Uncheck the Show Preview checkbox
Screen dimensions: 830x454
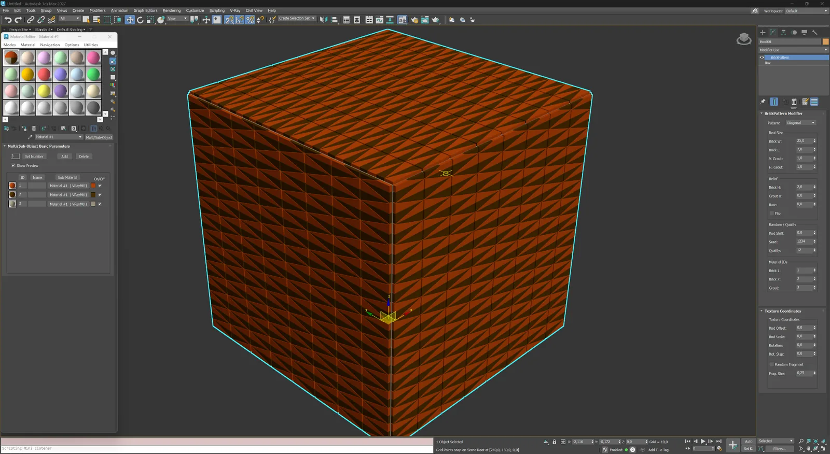click(x=13, y=166)
